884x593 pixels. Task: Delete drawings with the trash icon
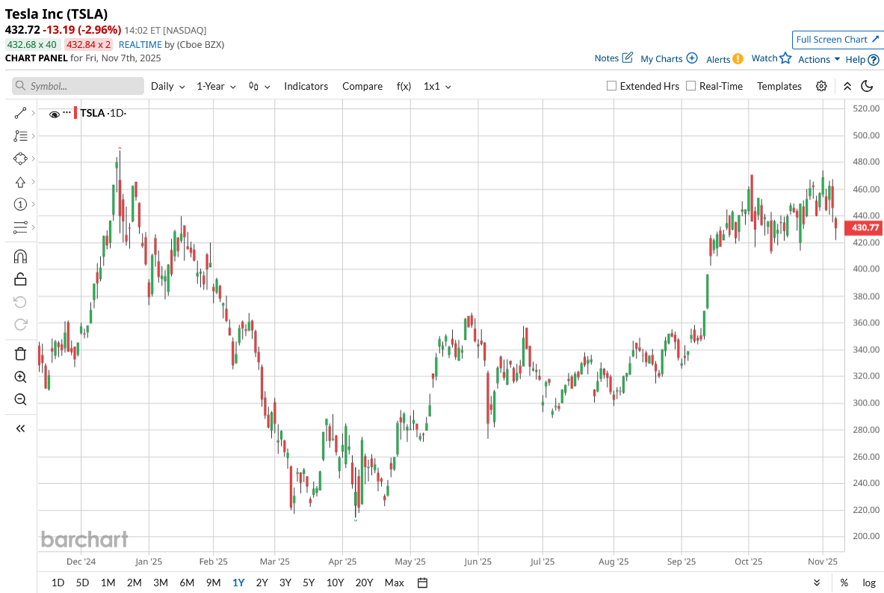[20, 354]
